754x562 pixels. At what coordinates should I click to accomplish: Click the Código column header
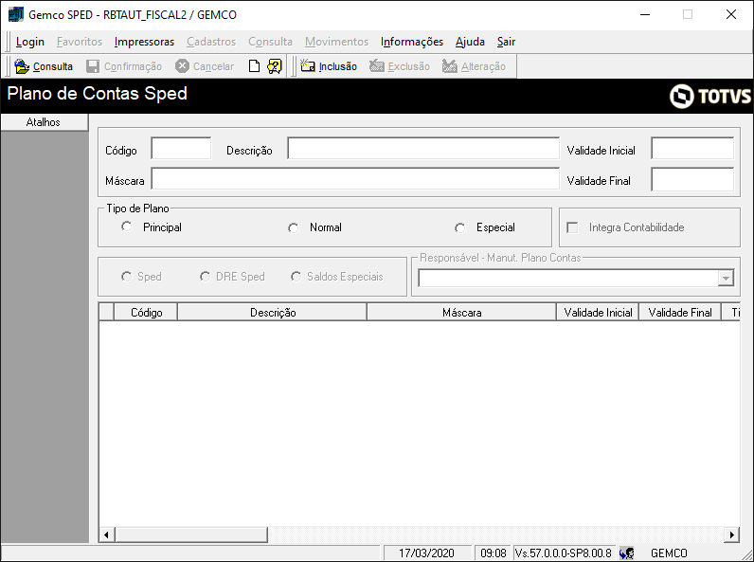pos(146,313)
